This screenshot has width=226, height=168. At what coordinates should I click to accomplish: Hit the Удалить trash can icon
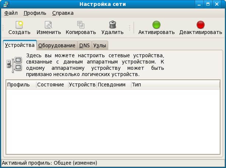pos(112,25)
